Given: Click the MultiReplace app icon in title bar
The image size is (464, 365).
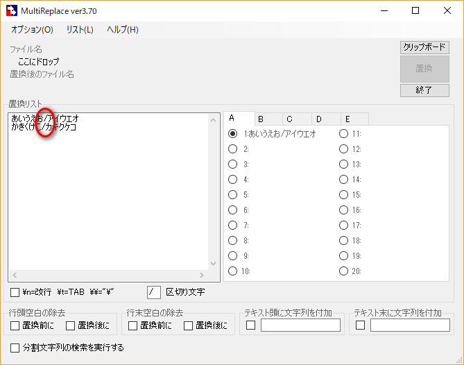Looking at the screenshot, I should tap(12, 10).
